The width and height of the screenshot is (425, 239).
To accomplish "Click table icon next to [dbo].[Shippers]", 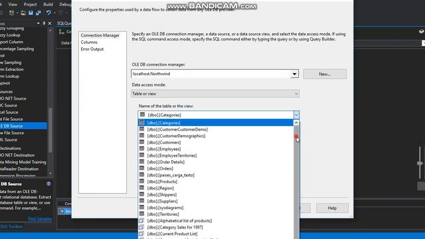I will tap(141, 194).
